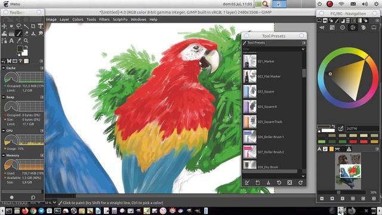382x215 pixels.
Task: Edit the selected tool preset
Action: (247, 183)
